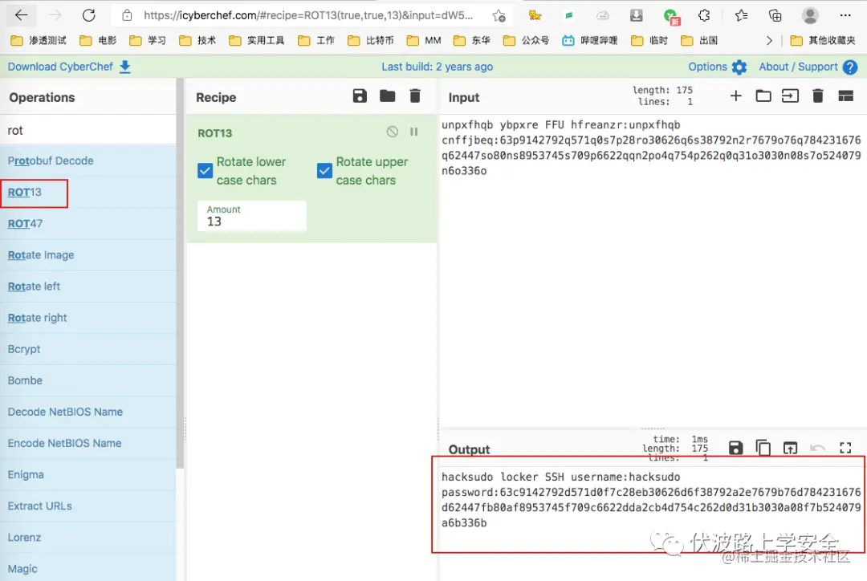The height and width of the screenshot is (581, 867).
Task: Add new input tab plus icon
Action: (x=735, y=95)
